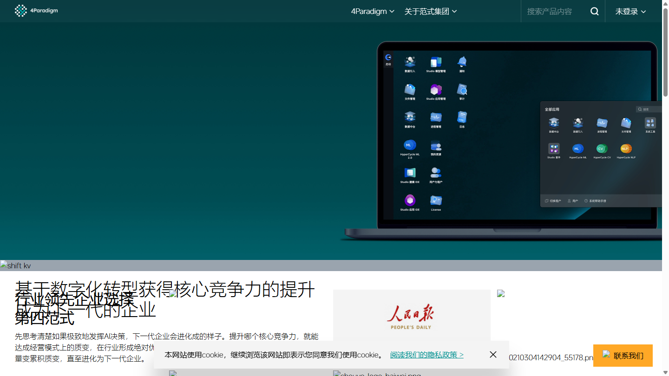Viewport: 669px width, 376px height.
Task: Click the 搜索 box in 全部应用 panel
Action: click(649, 110)
